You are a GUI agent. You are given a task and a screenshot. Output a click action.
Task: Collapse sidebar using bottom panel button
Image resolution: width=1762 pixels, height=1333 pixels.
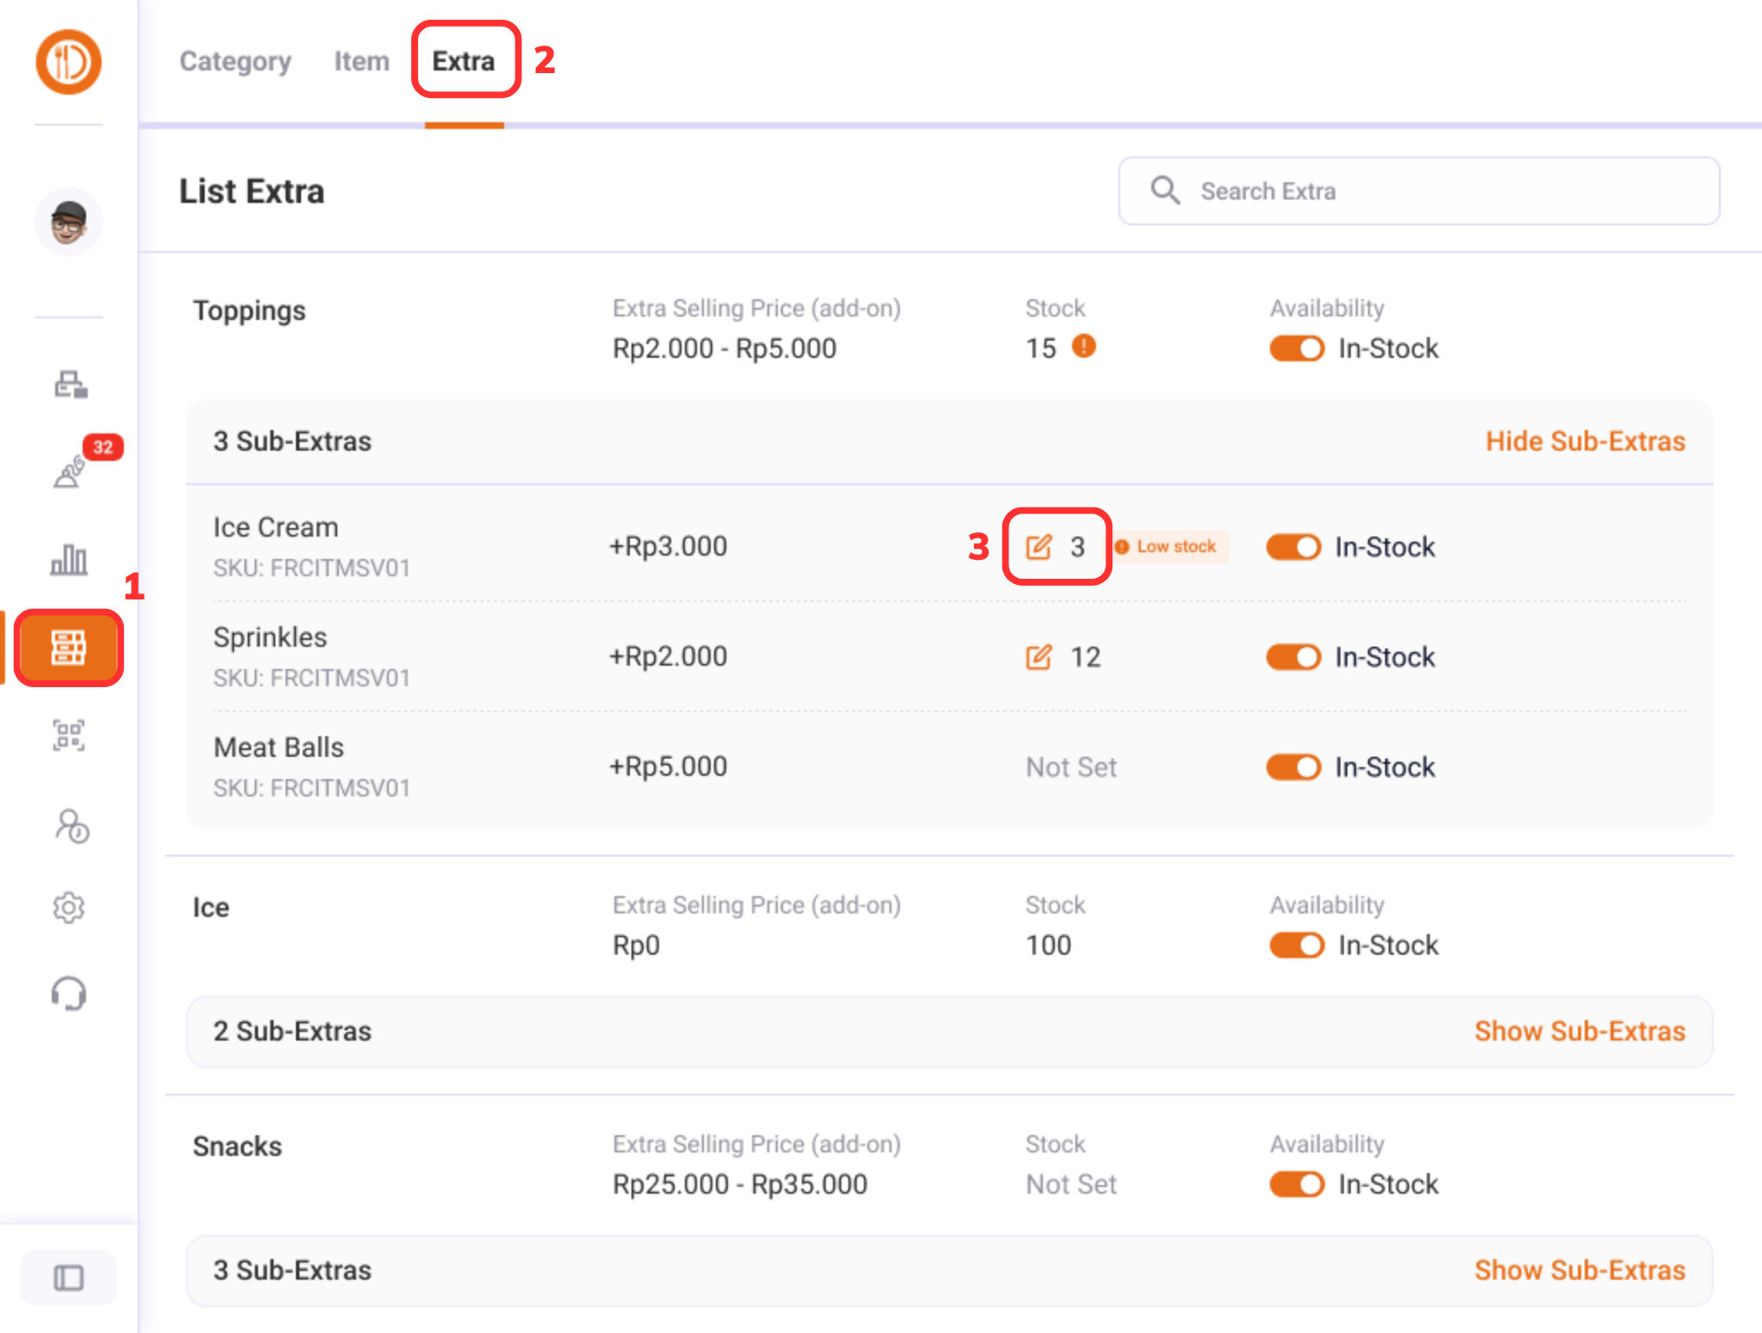pos(69,1278)
